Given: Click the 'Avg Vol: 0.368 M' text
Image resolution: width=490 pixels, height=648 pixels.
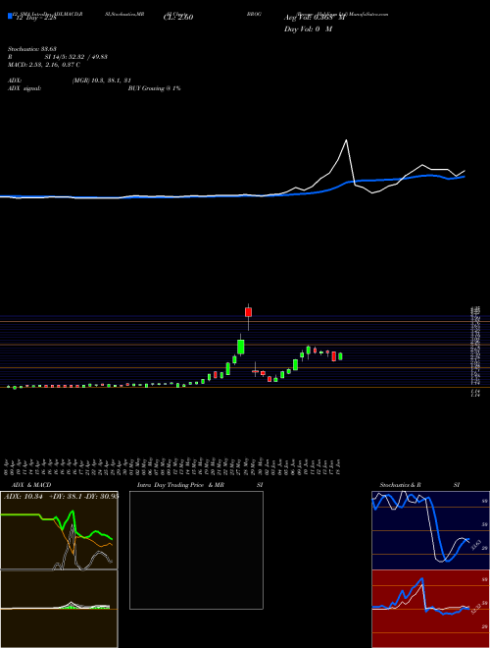Looking at the screenshot, I should (x=315, y=18).
